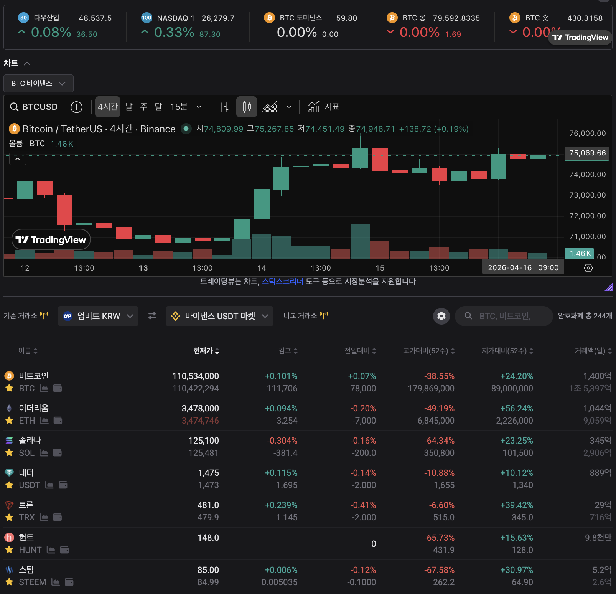Sort table by 거래액(일) column
The height and width of the screenshot is (594, 616).
pyautogui.click(x=593, y=351)
